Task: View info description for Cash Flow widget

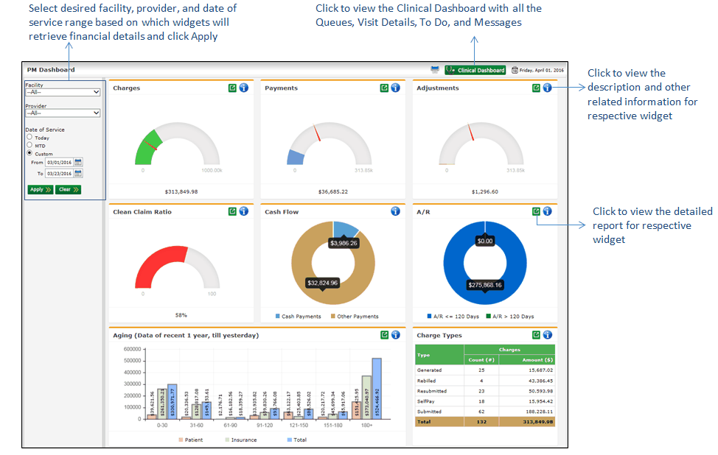Action: click(x=396, y=211)
